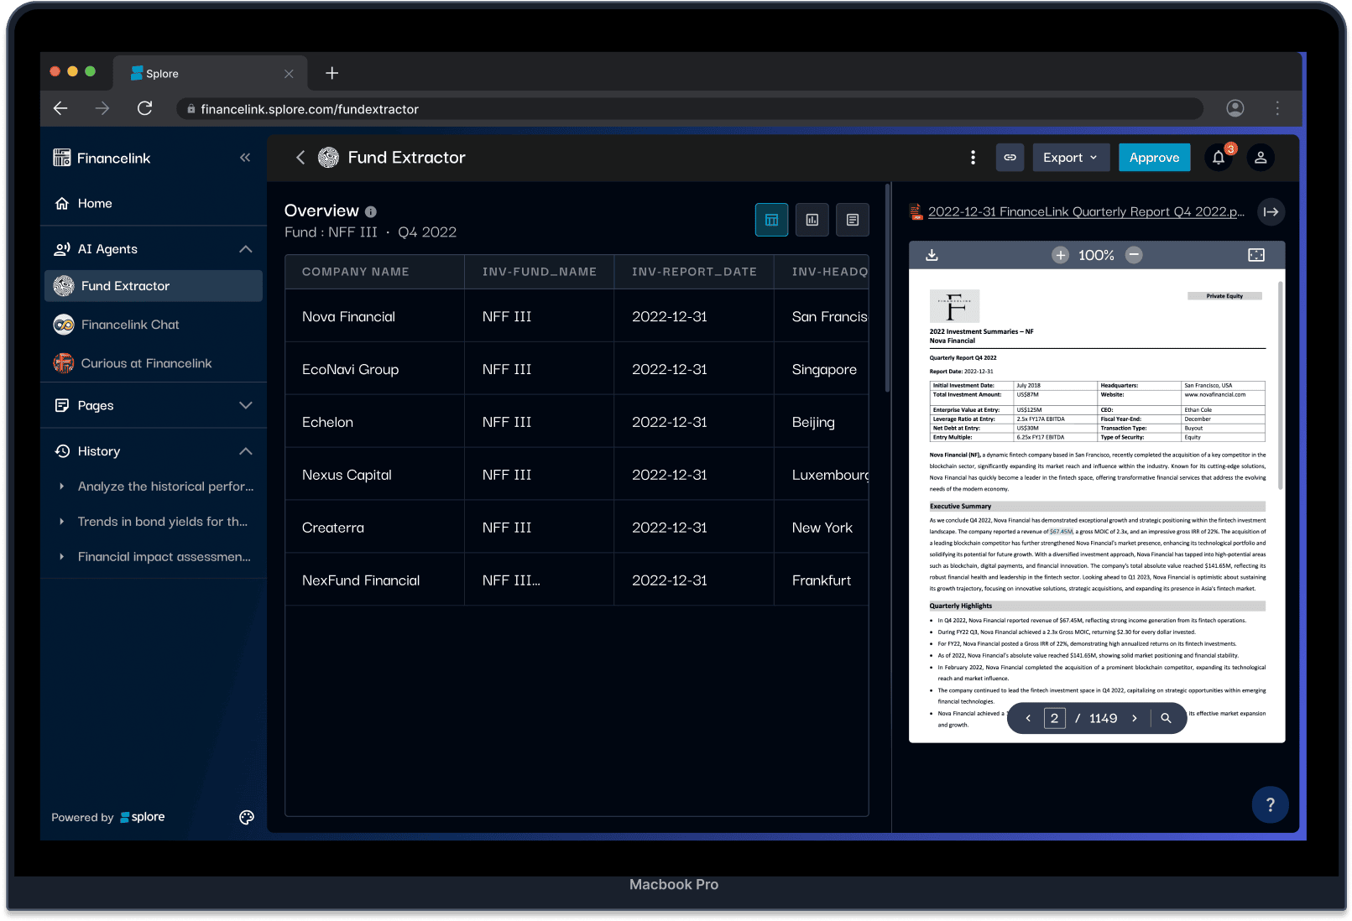Open user profile avatar in app header
Screen dimensions: 1352x921
(x=1261, y=158)
